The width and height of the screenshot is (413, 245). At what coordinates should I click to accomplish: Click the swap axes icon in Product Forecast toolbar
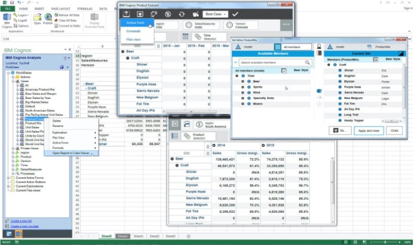(x=154, y=14)
